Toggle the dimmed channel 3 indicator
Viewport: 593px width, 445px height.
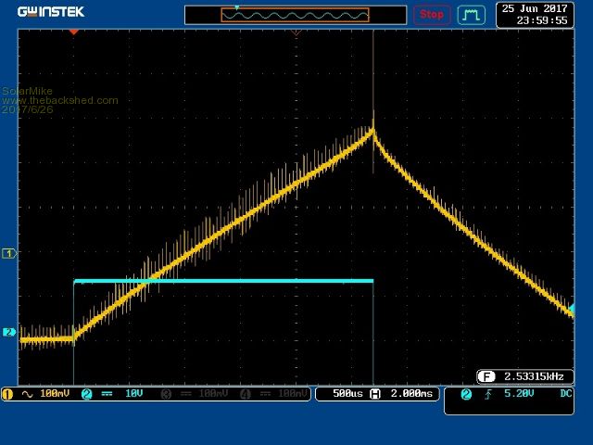pos(166,394)
